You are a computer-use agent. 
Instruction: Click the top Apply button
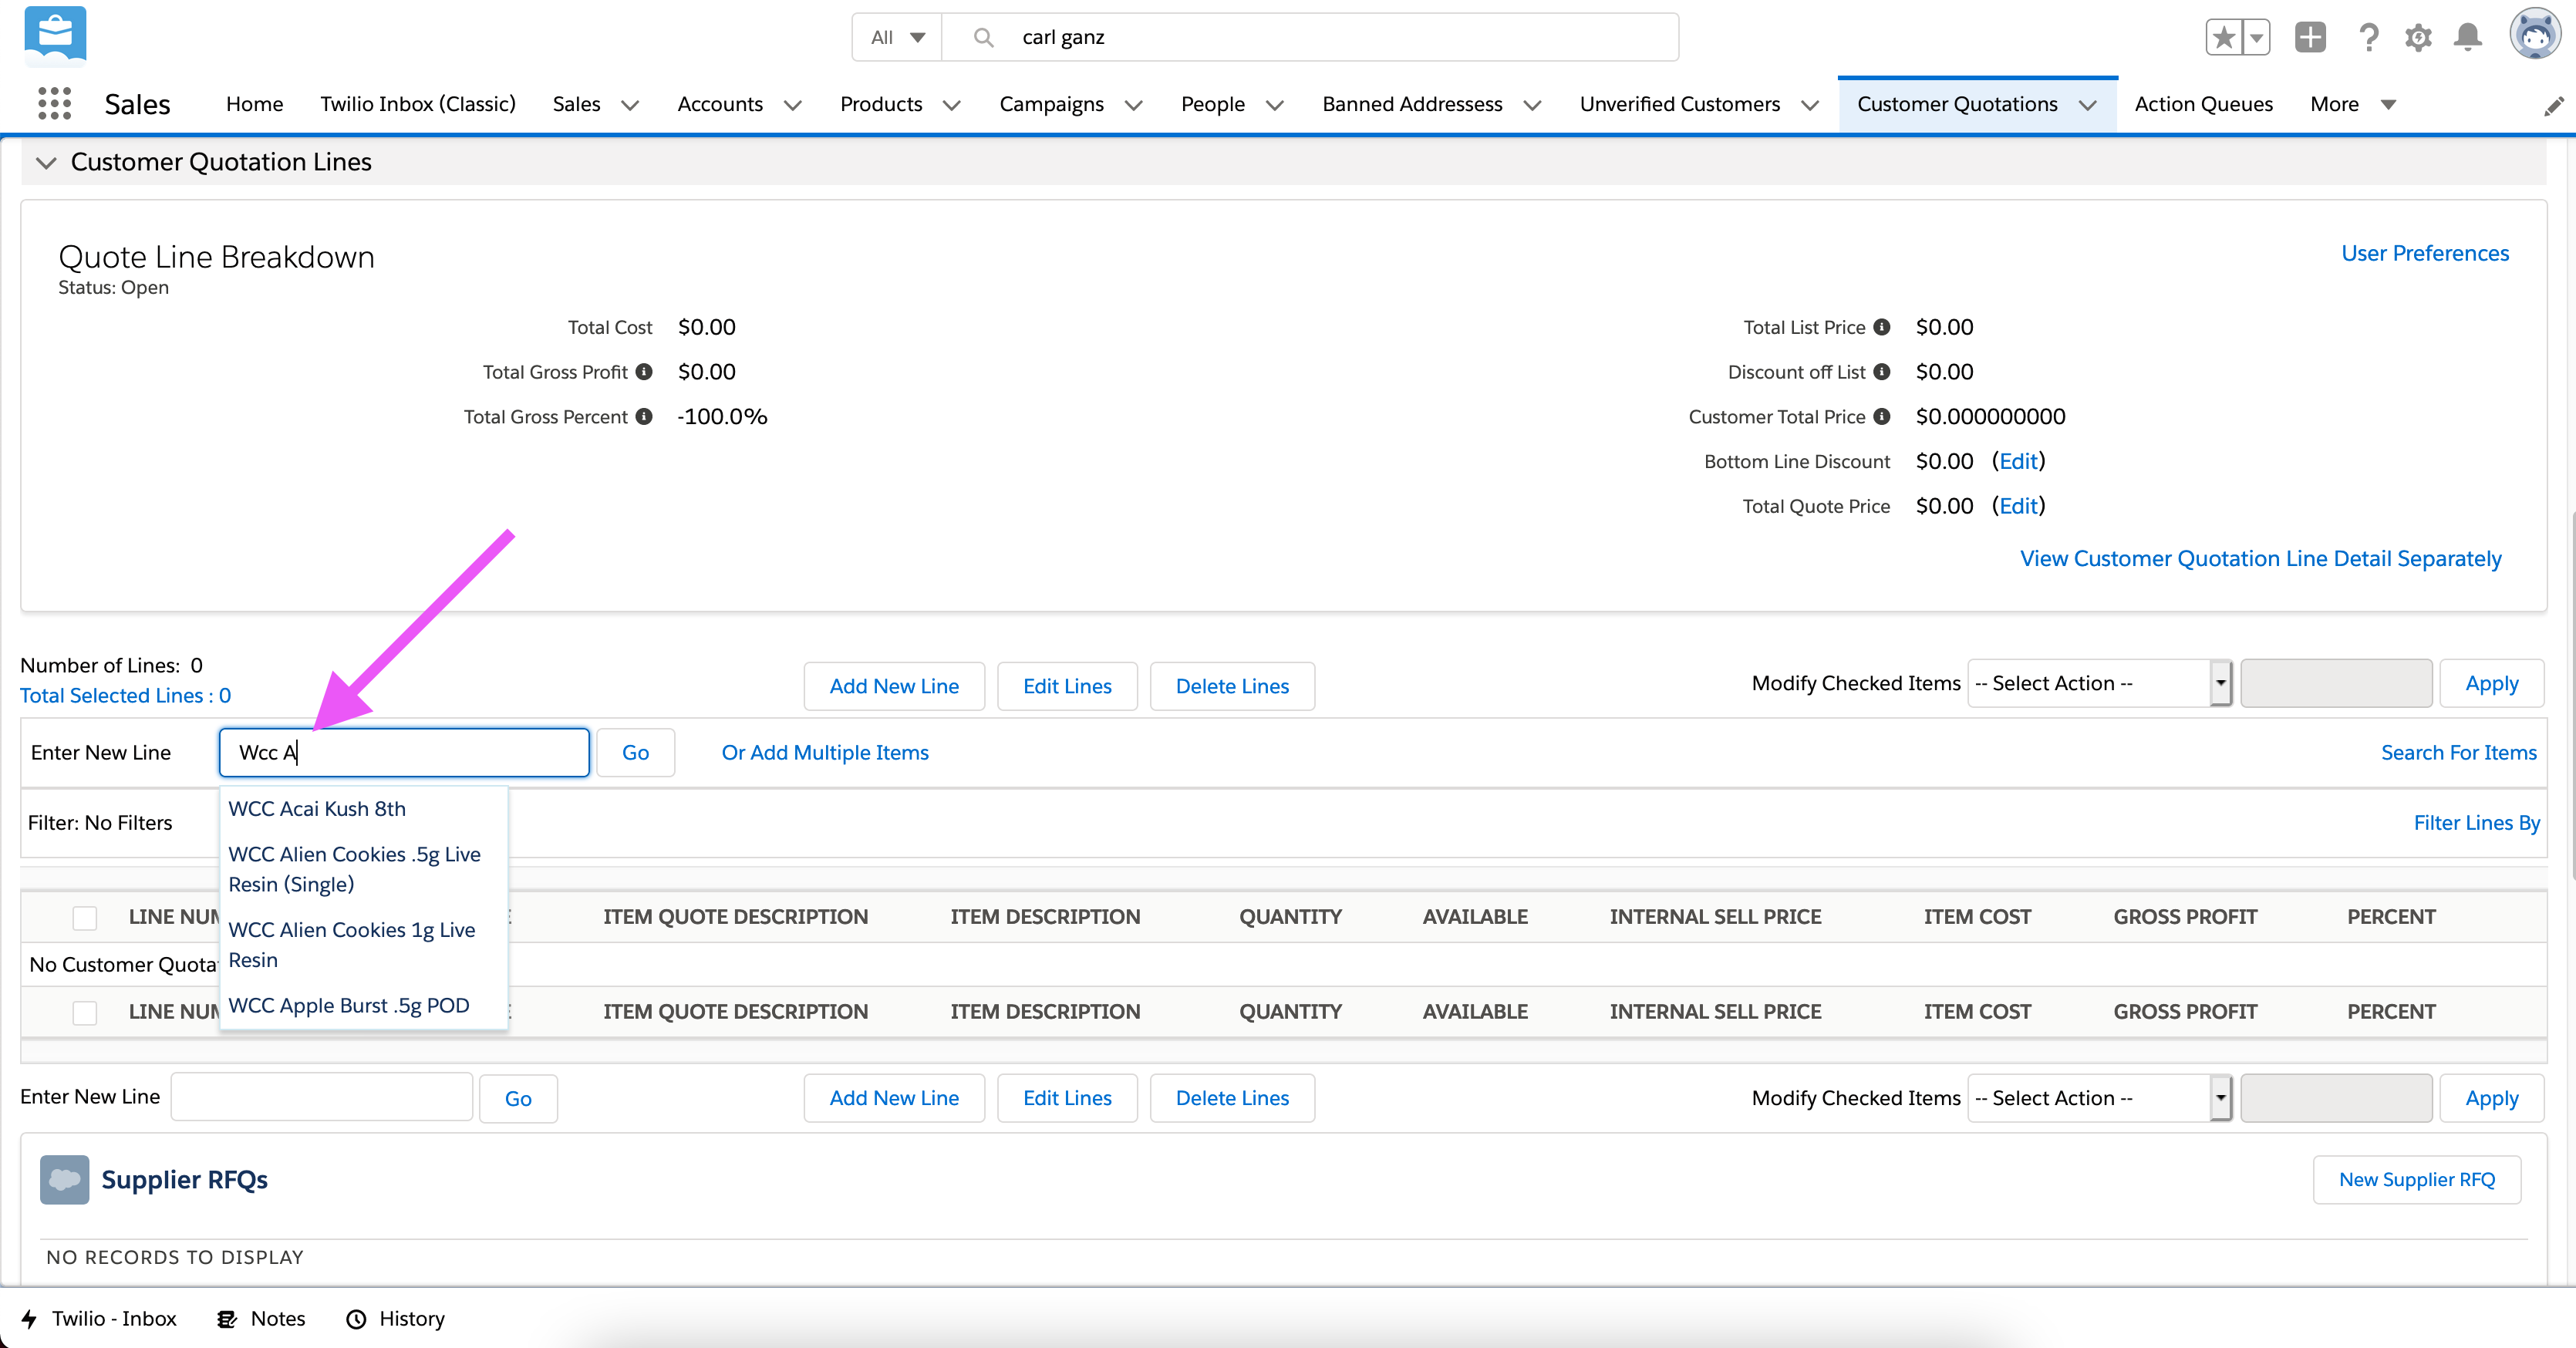tap(2491, 683)
